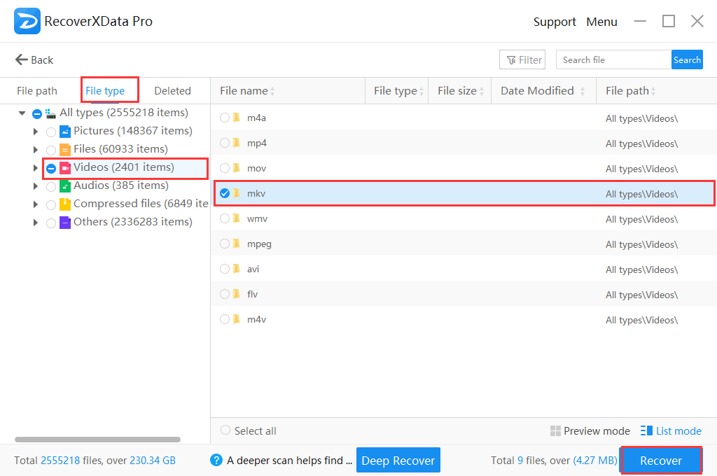The width and height of the screenshot is (717, 476).
Task: Sort by File type column arrows
Action: click(422, 91)
